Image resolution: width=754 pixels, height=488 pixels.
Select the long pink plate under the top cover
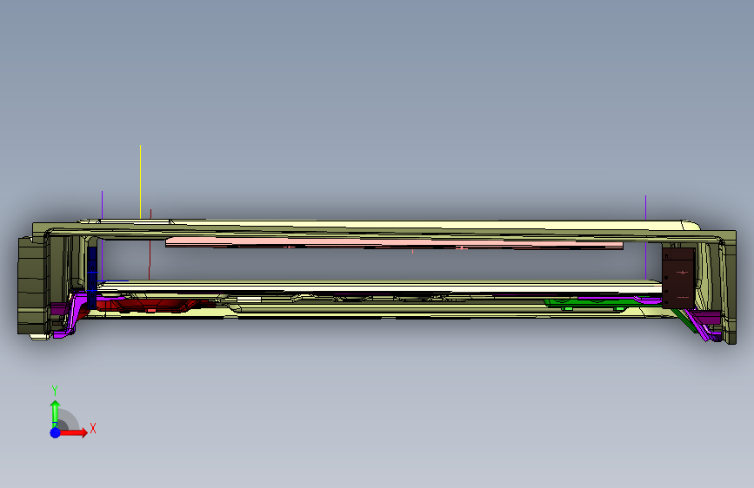[x=394, y=244]
